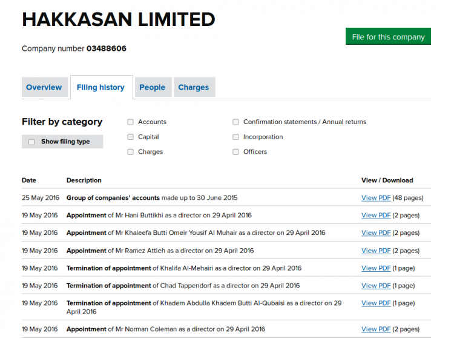The width and height of the screenshot is (454, 339).
Task: Select the Filing history tab
Action: point(102,87)
